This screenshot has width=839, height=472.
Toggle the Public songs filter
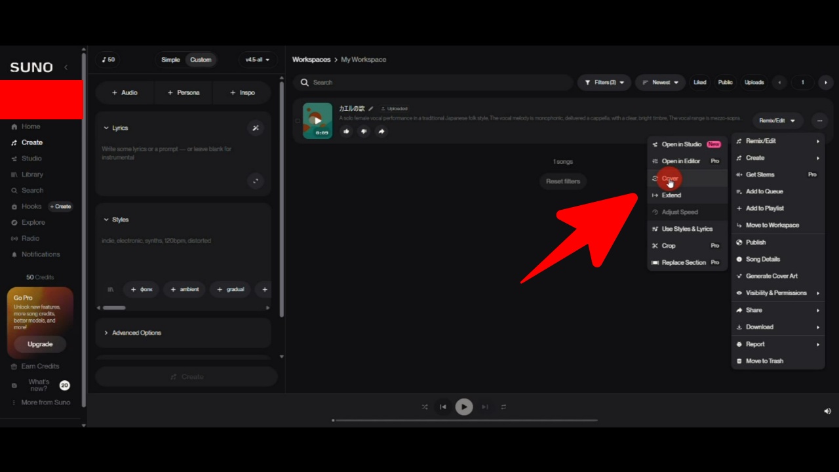725,83
